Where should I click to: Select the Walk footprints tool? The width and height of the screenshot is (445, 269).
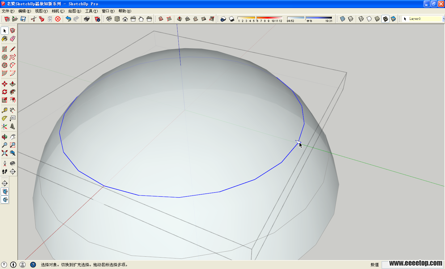click(5, 172)
